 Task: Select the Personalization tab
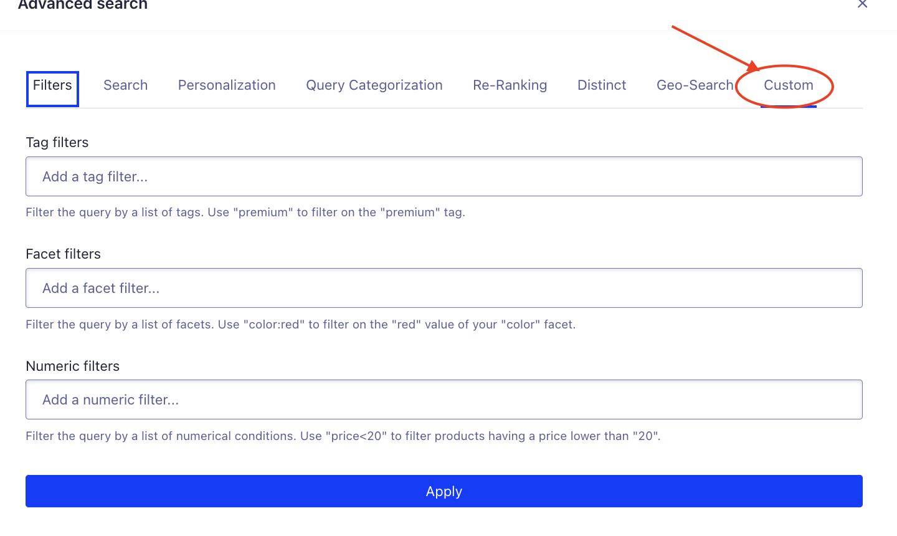227,86
